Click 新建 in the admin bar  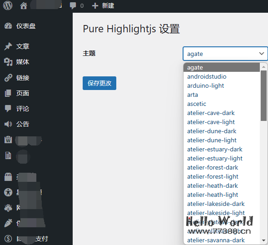108,6
